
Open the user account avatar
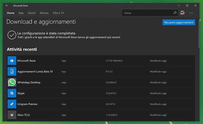point(182,13)
